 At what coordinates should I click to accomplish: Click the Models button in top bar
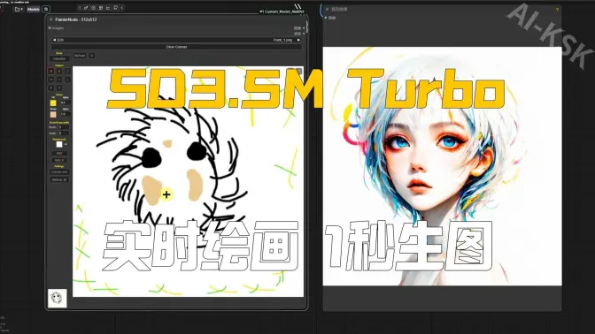[33, 9]
